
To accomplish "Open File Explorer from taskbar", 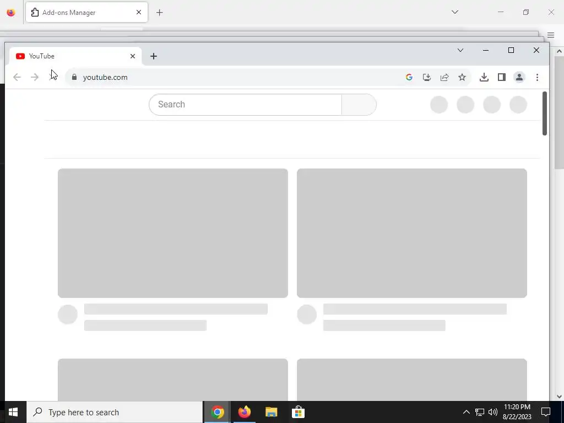I will point(271,412).
